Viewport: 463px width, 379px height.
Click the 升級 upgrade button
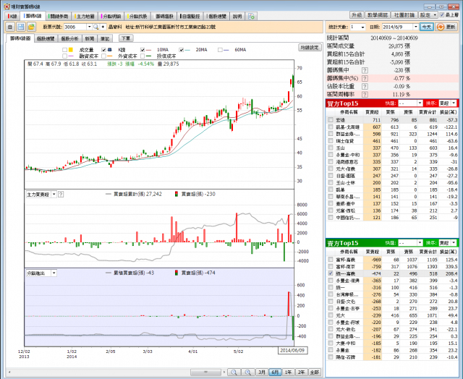pos(357,14)
